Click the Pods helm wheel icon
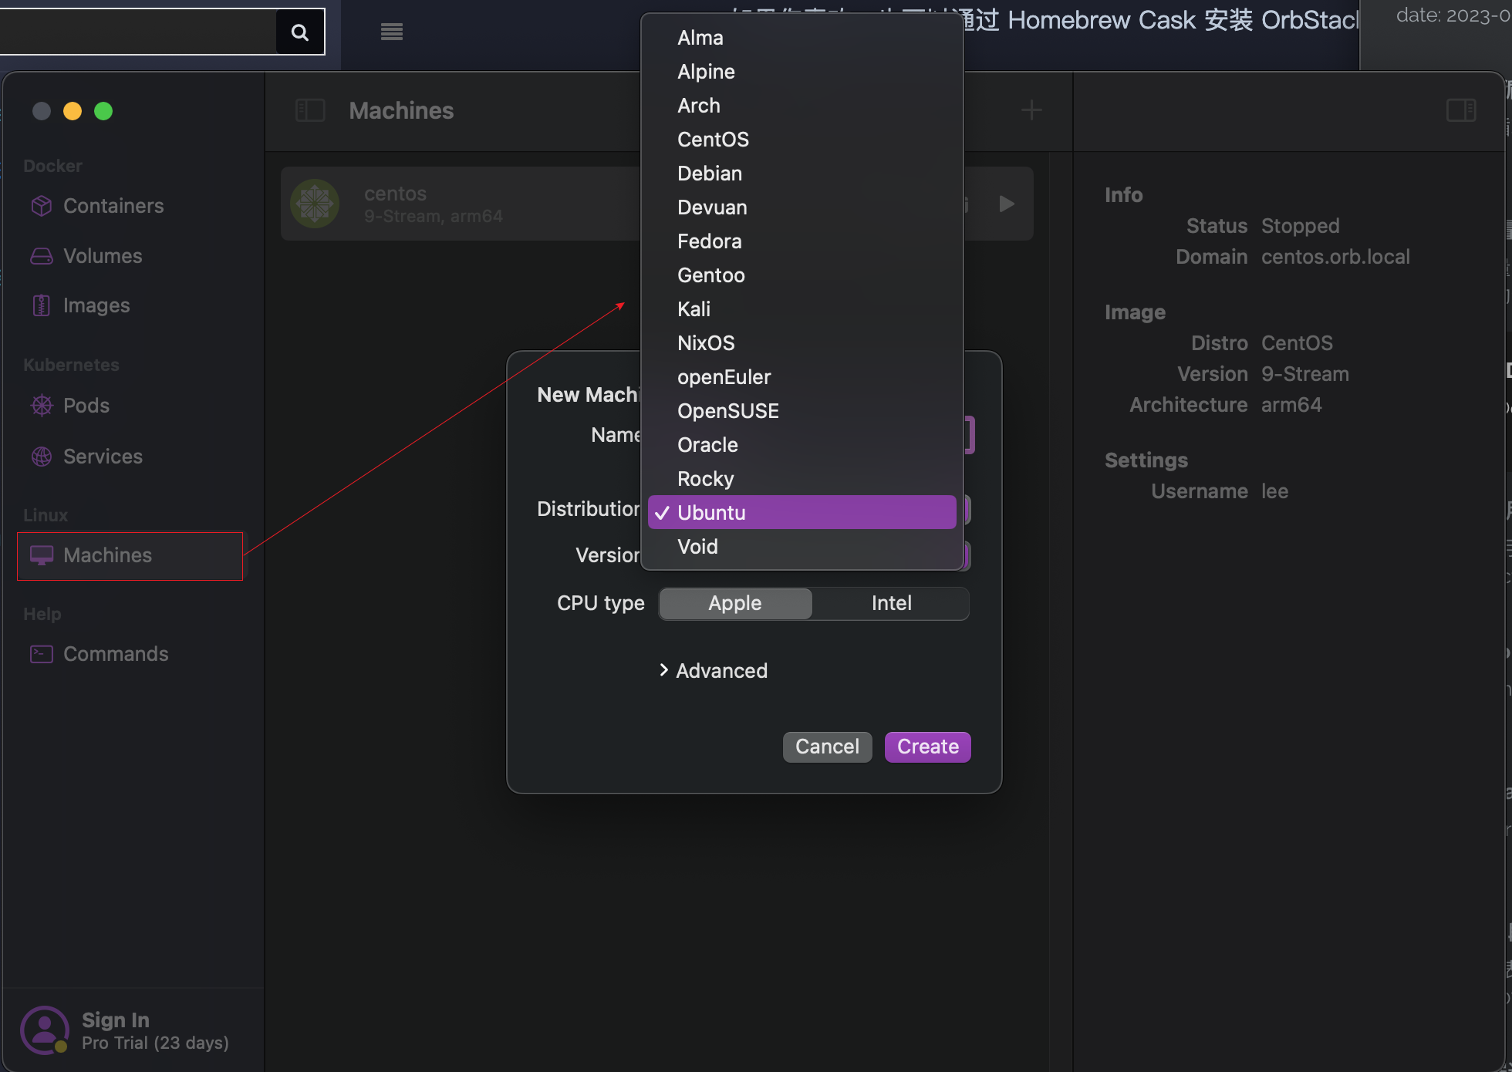 (42, 406)
